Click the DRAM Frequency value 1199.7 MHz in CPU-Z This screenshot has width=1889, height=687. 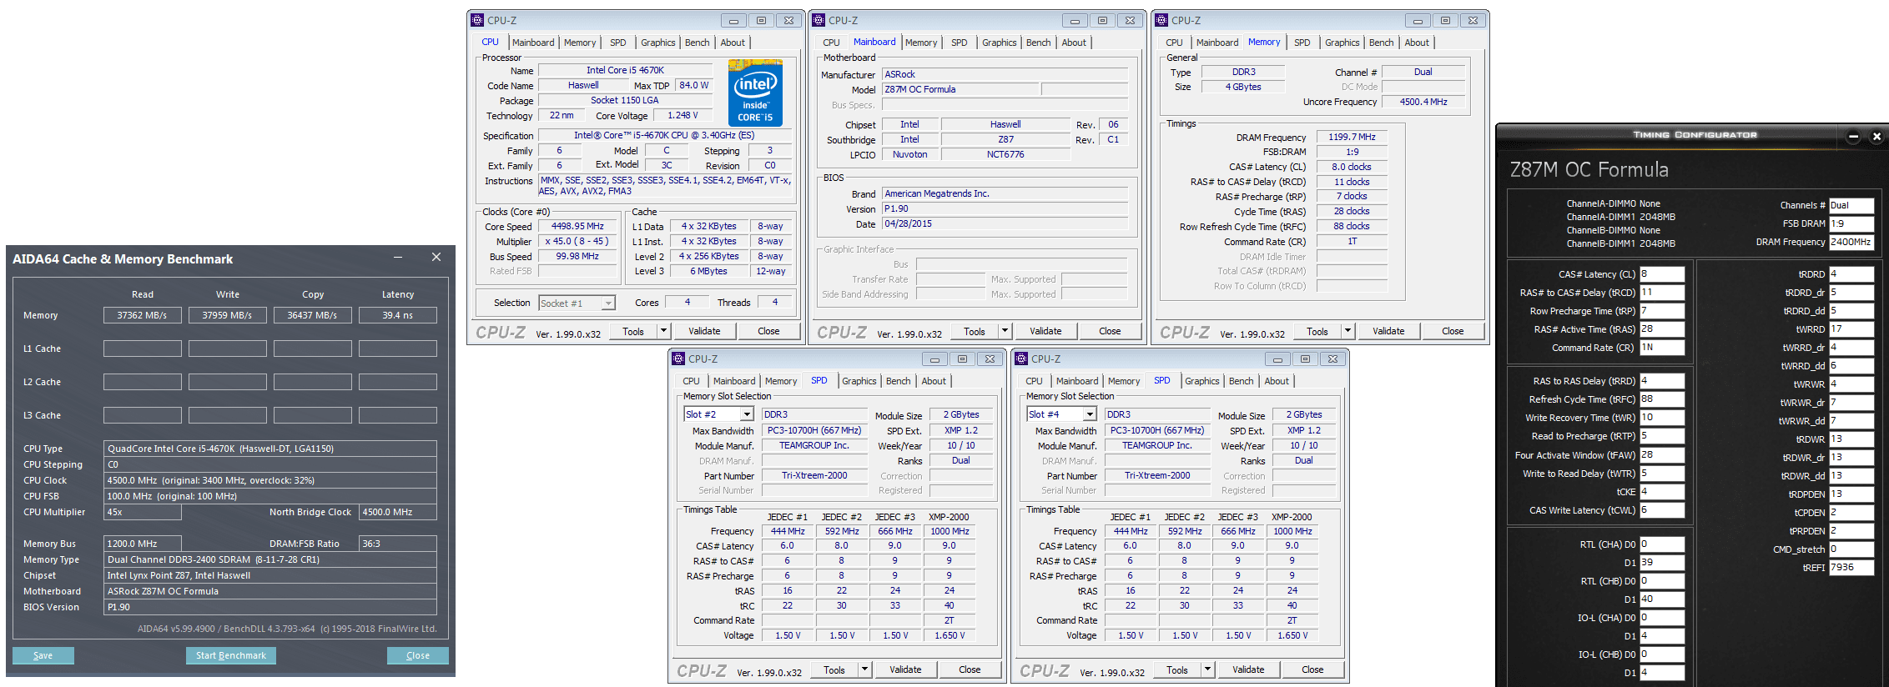1352,137
